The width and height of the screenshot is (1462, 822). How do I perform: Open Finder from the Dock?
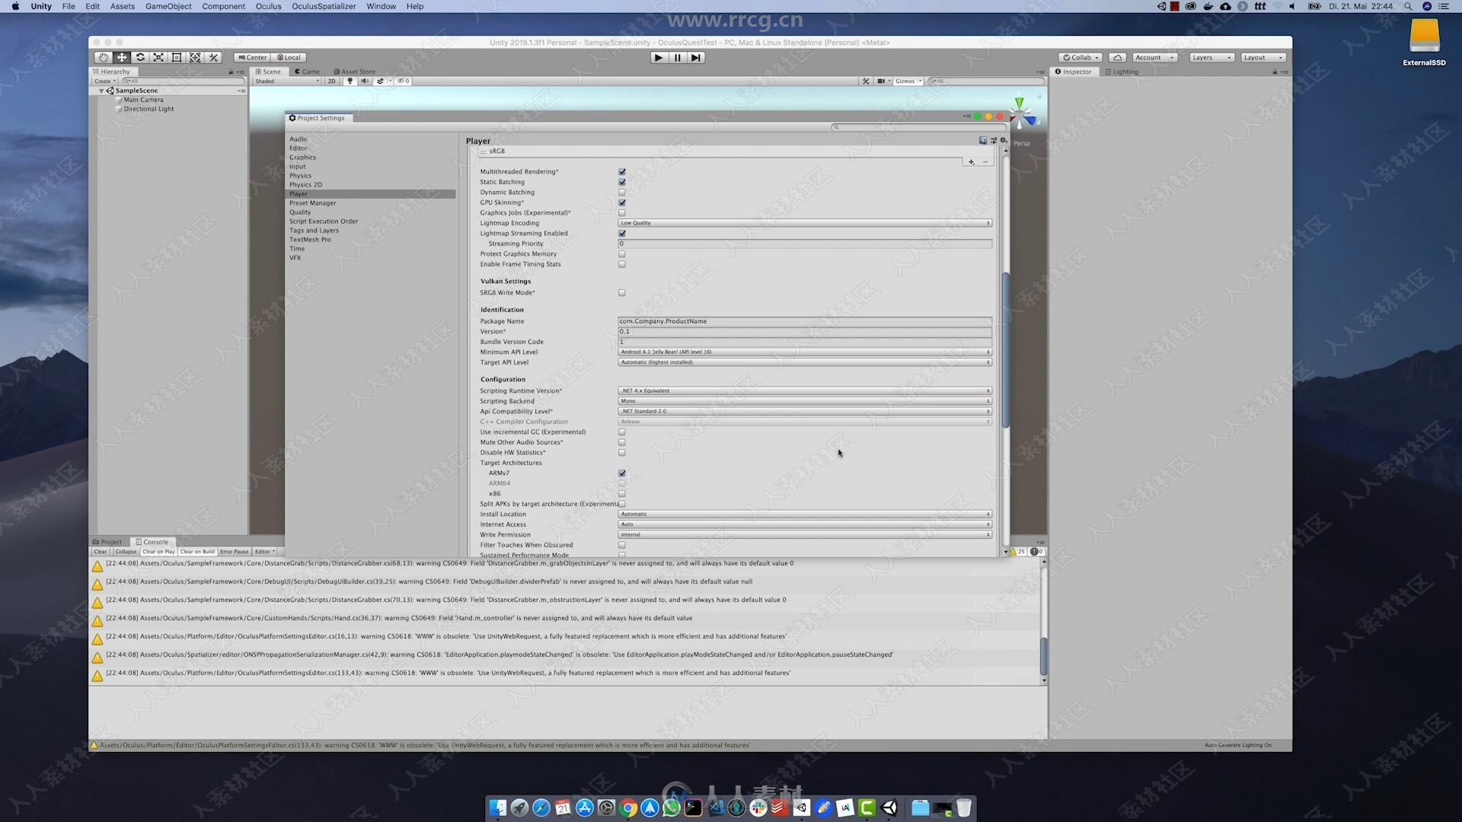(x=497, y=808)
